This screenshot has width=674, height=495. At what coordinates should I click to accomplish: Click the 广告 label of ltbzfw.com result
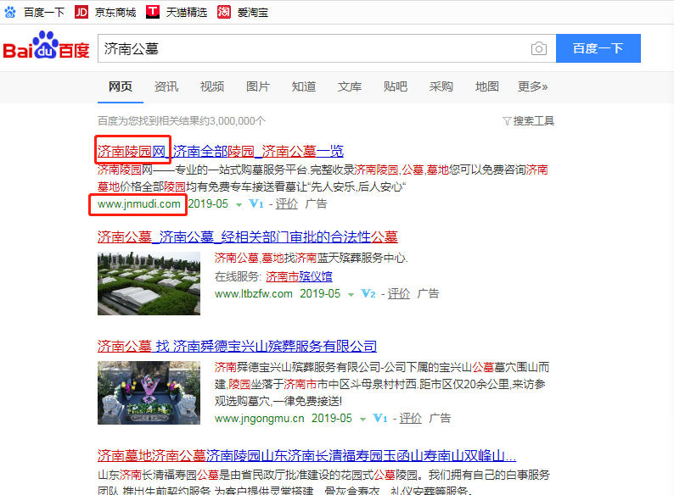(428, 293)
